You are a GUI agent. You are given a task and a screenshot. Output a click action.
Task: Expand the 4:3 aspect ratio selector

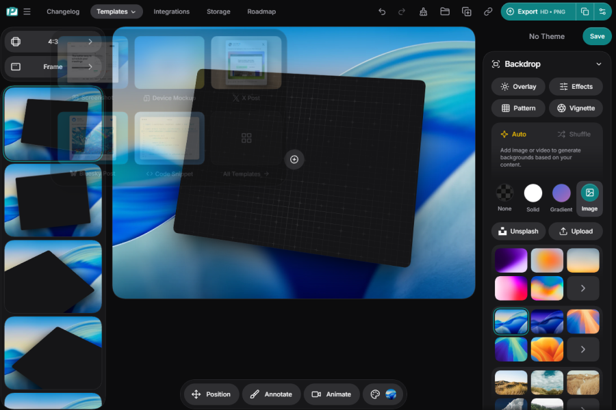coord(53,42)
